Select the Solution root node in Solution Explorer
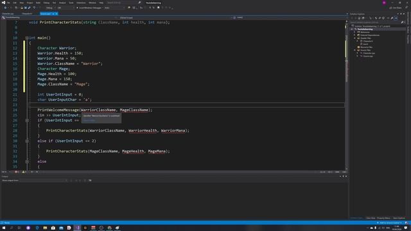This screenshot has height=231, width=411. pyautogui.click(x=371, y=26)
